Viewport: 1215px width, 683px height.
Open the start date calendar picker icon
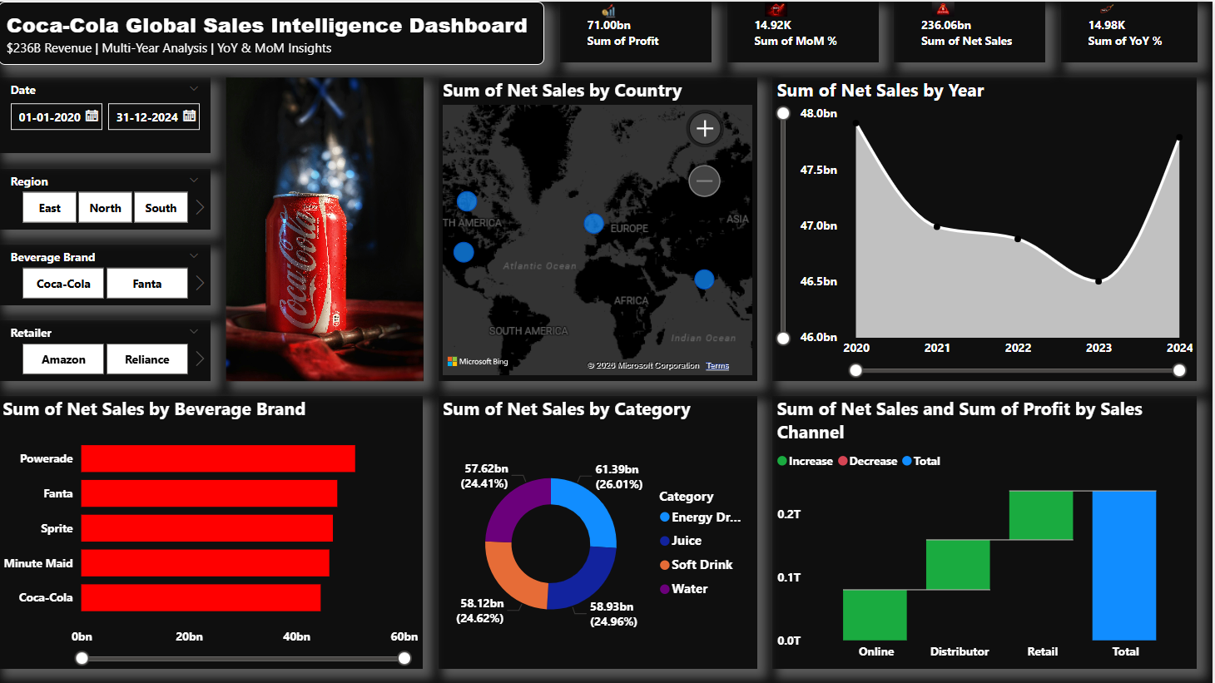click(92, 116)
